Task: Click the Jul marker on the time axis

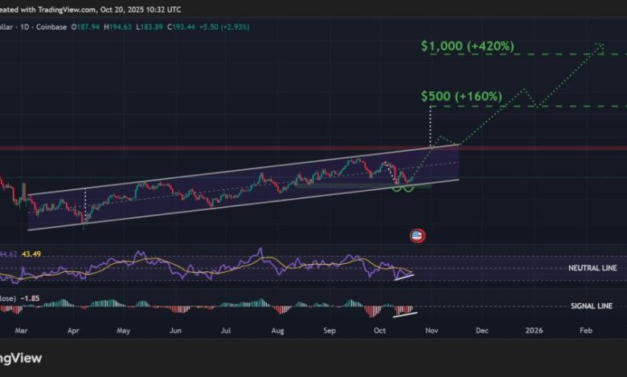Action: click(227, 330)
